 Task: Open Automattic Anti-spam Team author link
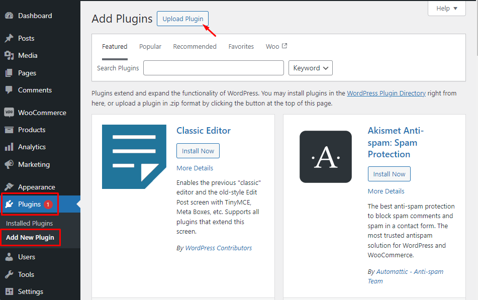[406, 276]
